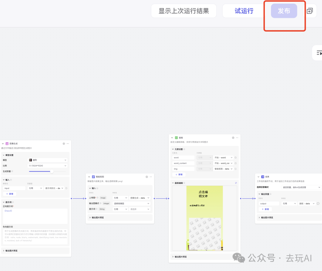Remove the word element row via minus icon
Screen dimensions: 322x271
(236, 158)
